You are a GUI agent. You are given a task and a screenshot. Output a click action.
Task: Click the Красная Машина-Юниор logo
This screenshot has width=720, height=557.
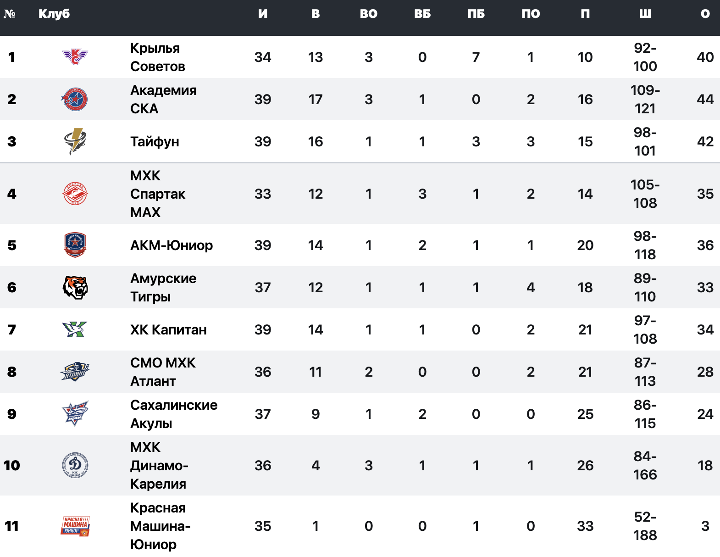75,526
